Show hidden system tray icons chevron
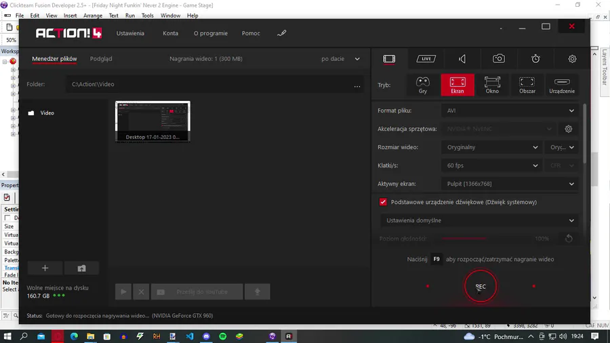This screenshot has height=343, width=610. 531,336
